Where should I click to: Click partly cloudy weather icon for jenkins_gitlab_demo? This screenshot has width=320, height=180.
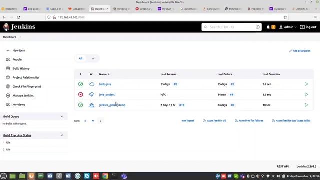point(92,105)
